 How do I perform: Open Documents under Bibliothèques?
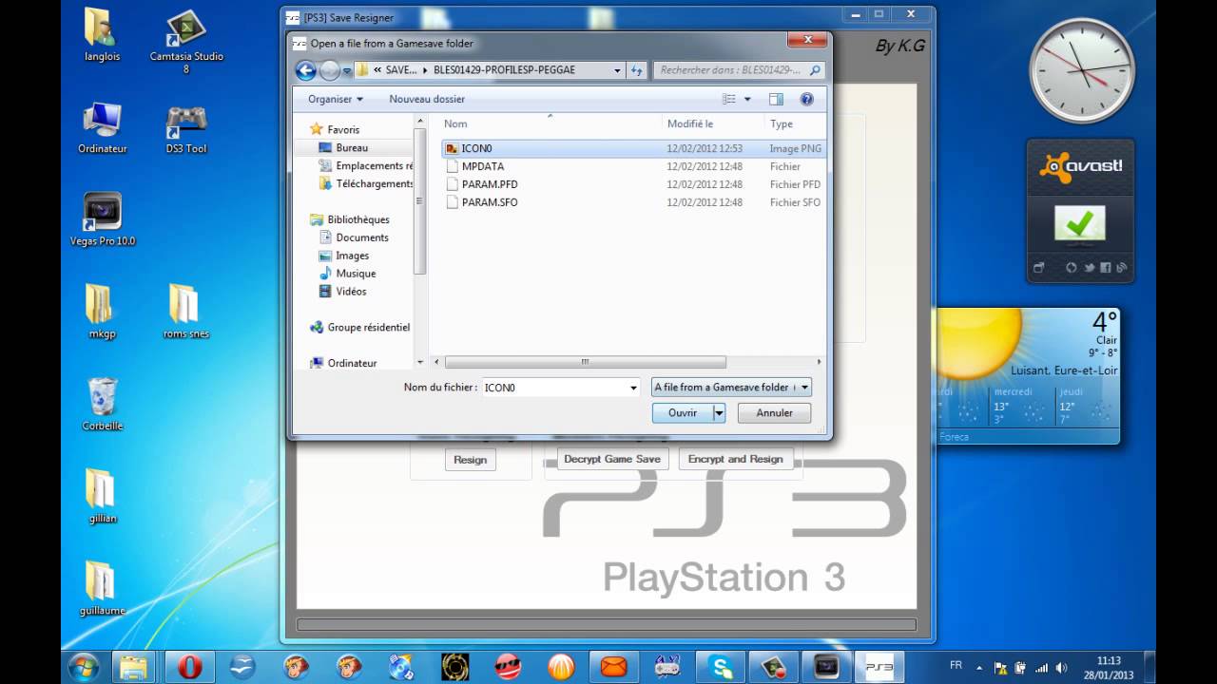pyautogui.click(x=361, y=237)
